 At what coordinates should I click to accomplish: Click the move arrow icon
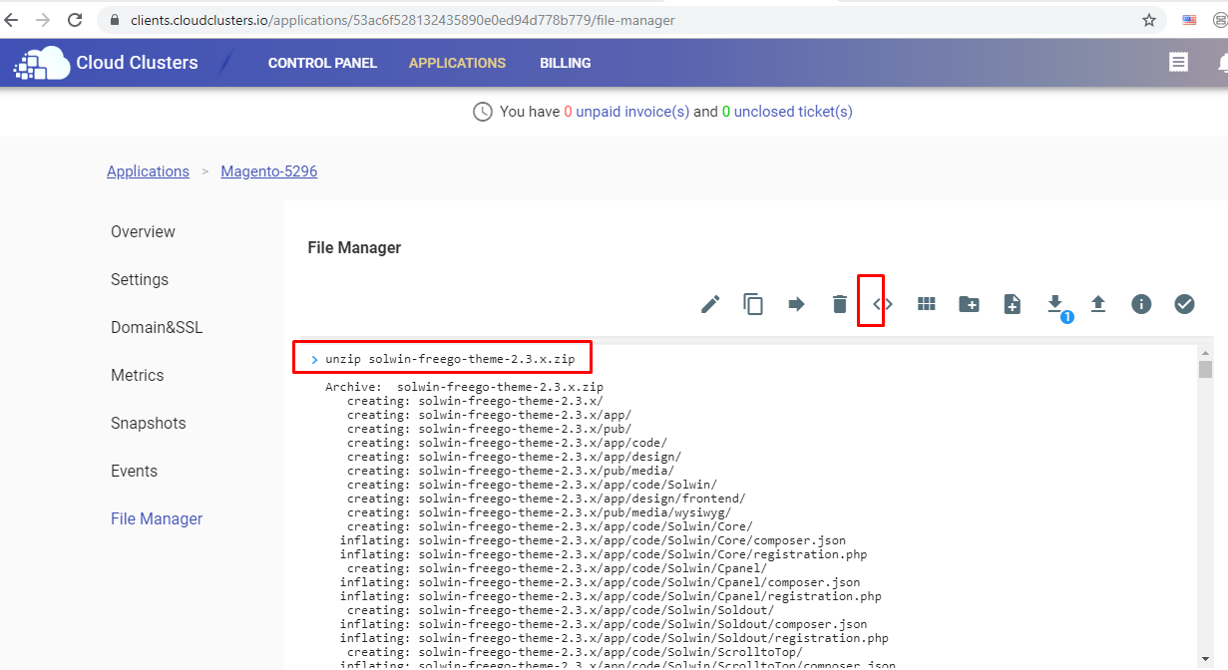coord(796,304)
